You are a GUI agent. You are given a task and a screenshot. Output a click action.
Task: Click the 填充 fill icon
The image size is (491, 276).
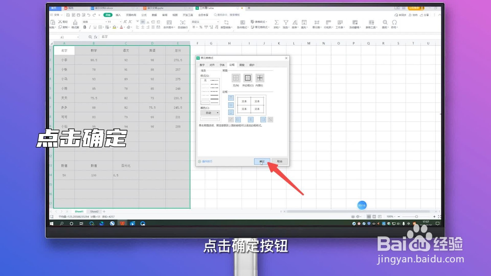(304, 24)
